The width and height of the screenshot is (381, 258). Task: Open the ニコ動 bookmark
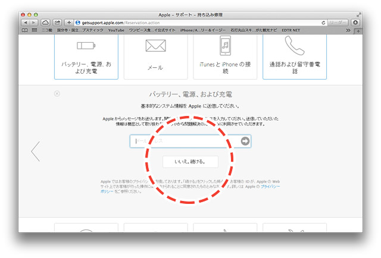pos(47,30)
